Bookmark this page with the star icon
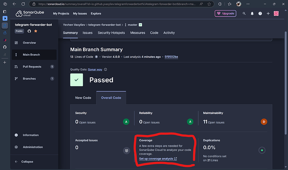This screenshot has width=288, height=170. (x=209, y=4)
